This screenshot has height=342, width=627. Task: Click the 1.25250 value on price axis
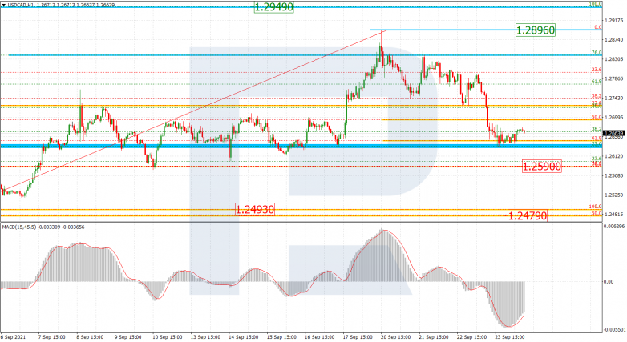[615, 195]
